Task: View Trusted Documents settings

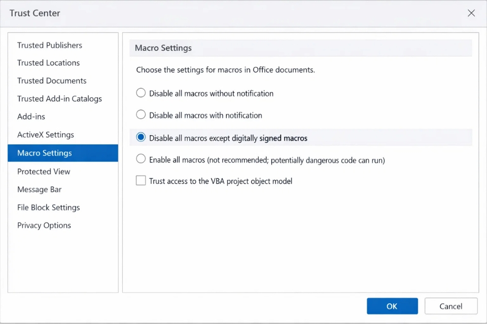Action: [52, 80]
